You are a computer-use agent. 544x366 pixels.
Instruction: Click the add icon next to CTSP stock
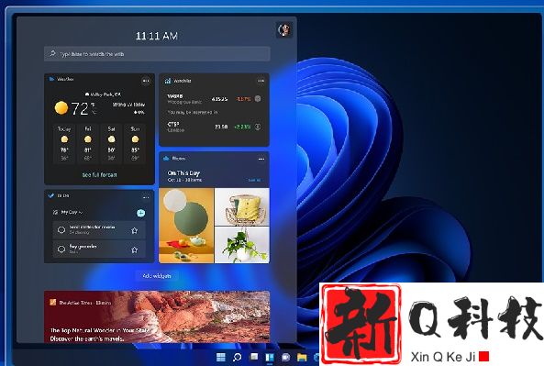[x=258, y=127]
